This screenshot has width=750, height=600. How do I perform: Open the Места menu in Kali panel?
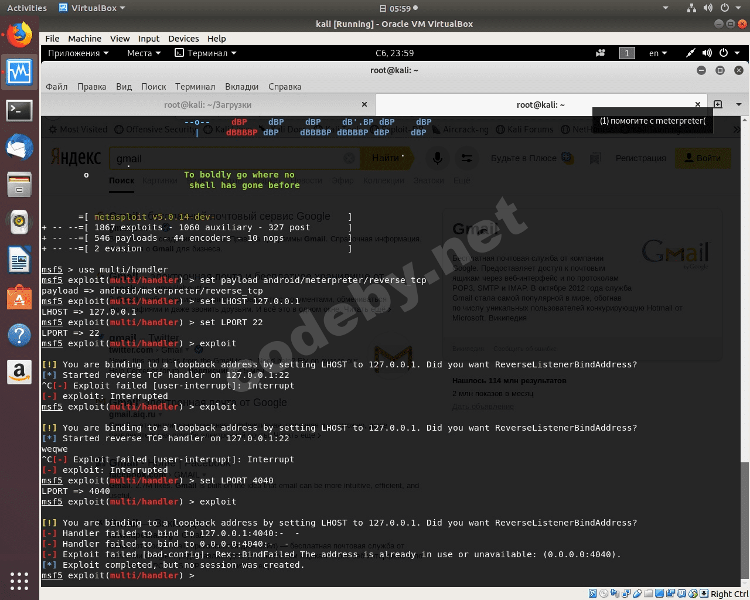coord(144,53)
